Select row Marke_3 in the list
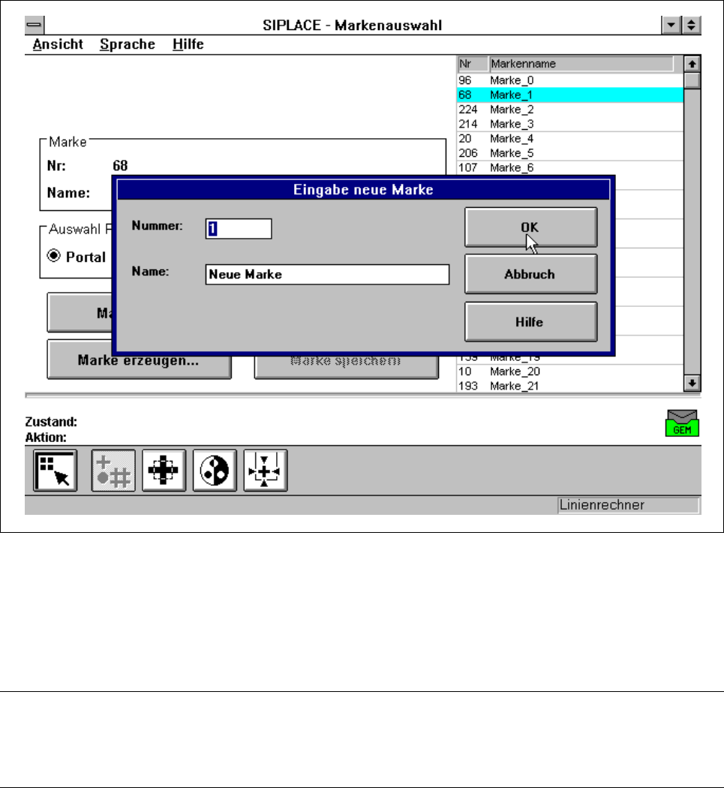 click(x=569, y=124)
